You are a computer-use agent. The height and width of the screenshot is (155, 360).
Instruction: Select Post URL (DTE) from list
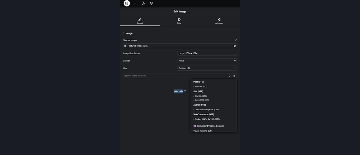click(x=201, y=86)
